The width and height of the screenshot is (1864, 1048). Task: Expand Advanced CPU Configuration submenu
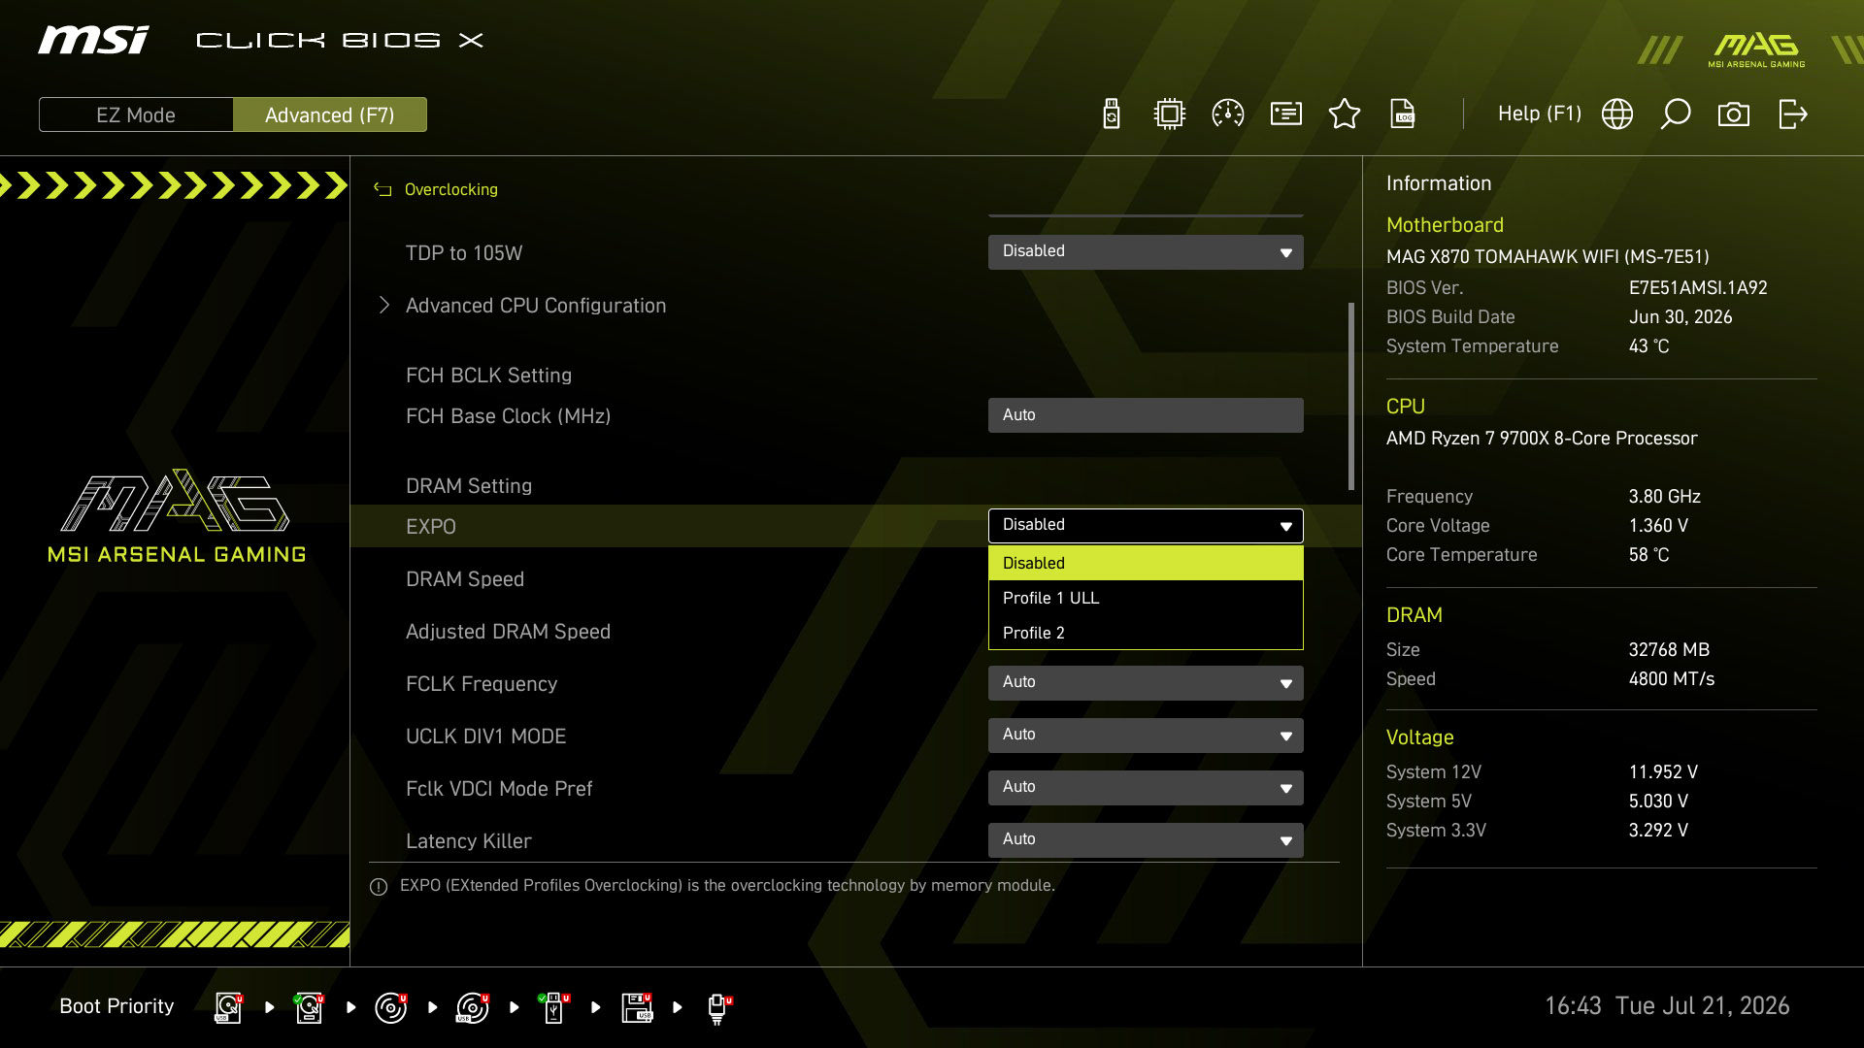click(535, 306)
